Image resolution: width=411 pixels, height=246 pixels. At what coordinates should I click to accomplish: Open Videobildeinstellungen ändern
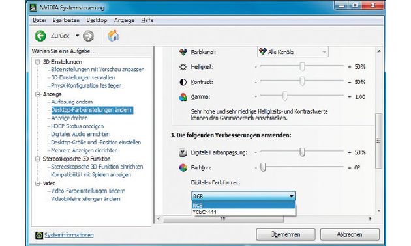pos(85,199)
